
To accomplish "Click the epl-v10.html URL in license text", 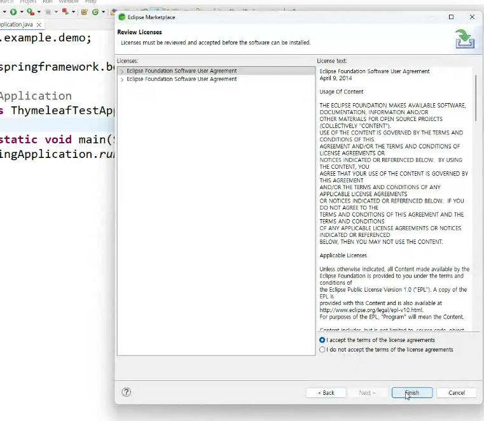I will (371, 310).
